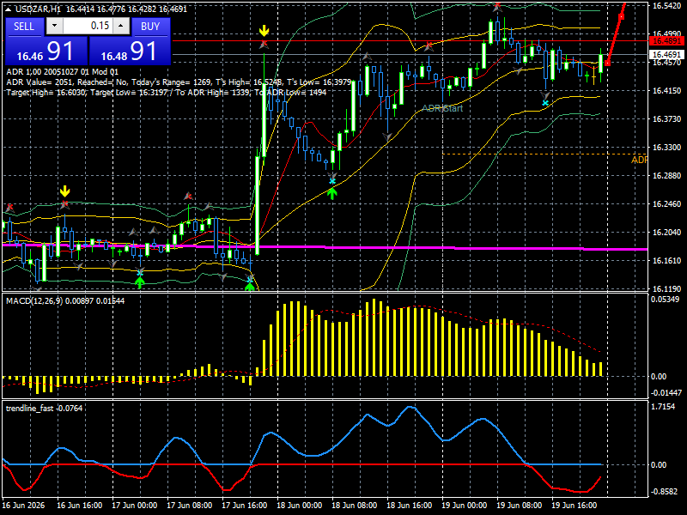
Task: Decrease lot volume with the down arrow
Action: tap(54, 26)
